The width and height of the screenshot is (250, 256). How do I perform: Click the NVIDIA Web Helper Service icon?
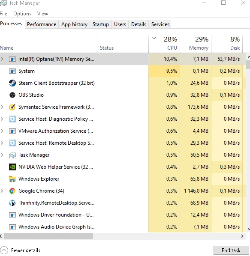point(12,167)
